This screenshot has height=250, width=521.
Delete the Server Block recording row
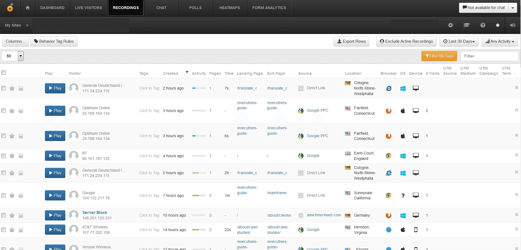coord(517,215)
